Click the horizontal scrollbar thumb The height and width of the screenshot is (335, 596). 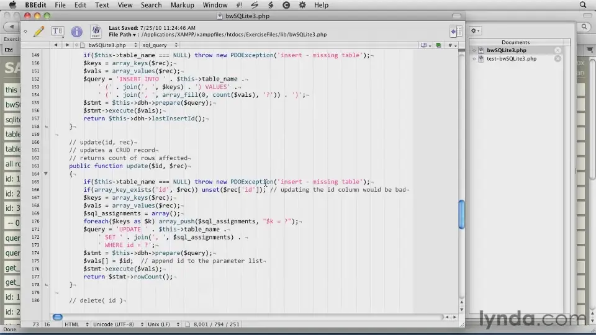(x=57, y=317)
